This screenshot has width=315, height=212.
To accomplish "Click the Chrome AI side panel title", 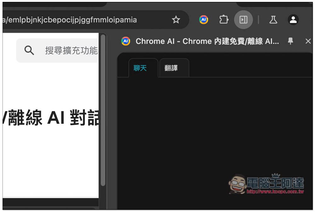I will (207, 41).
